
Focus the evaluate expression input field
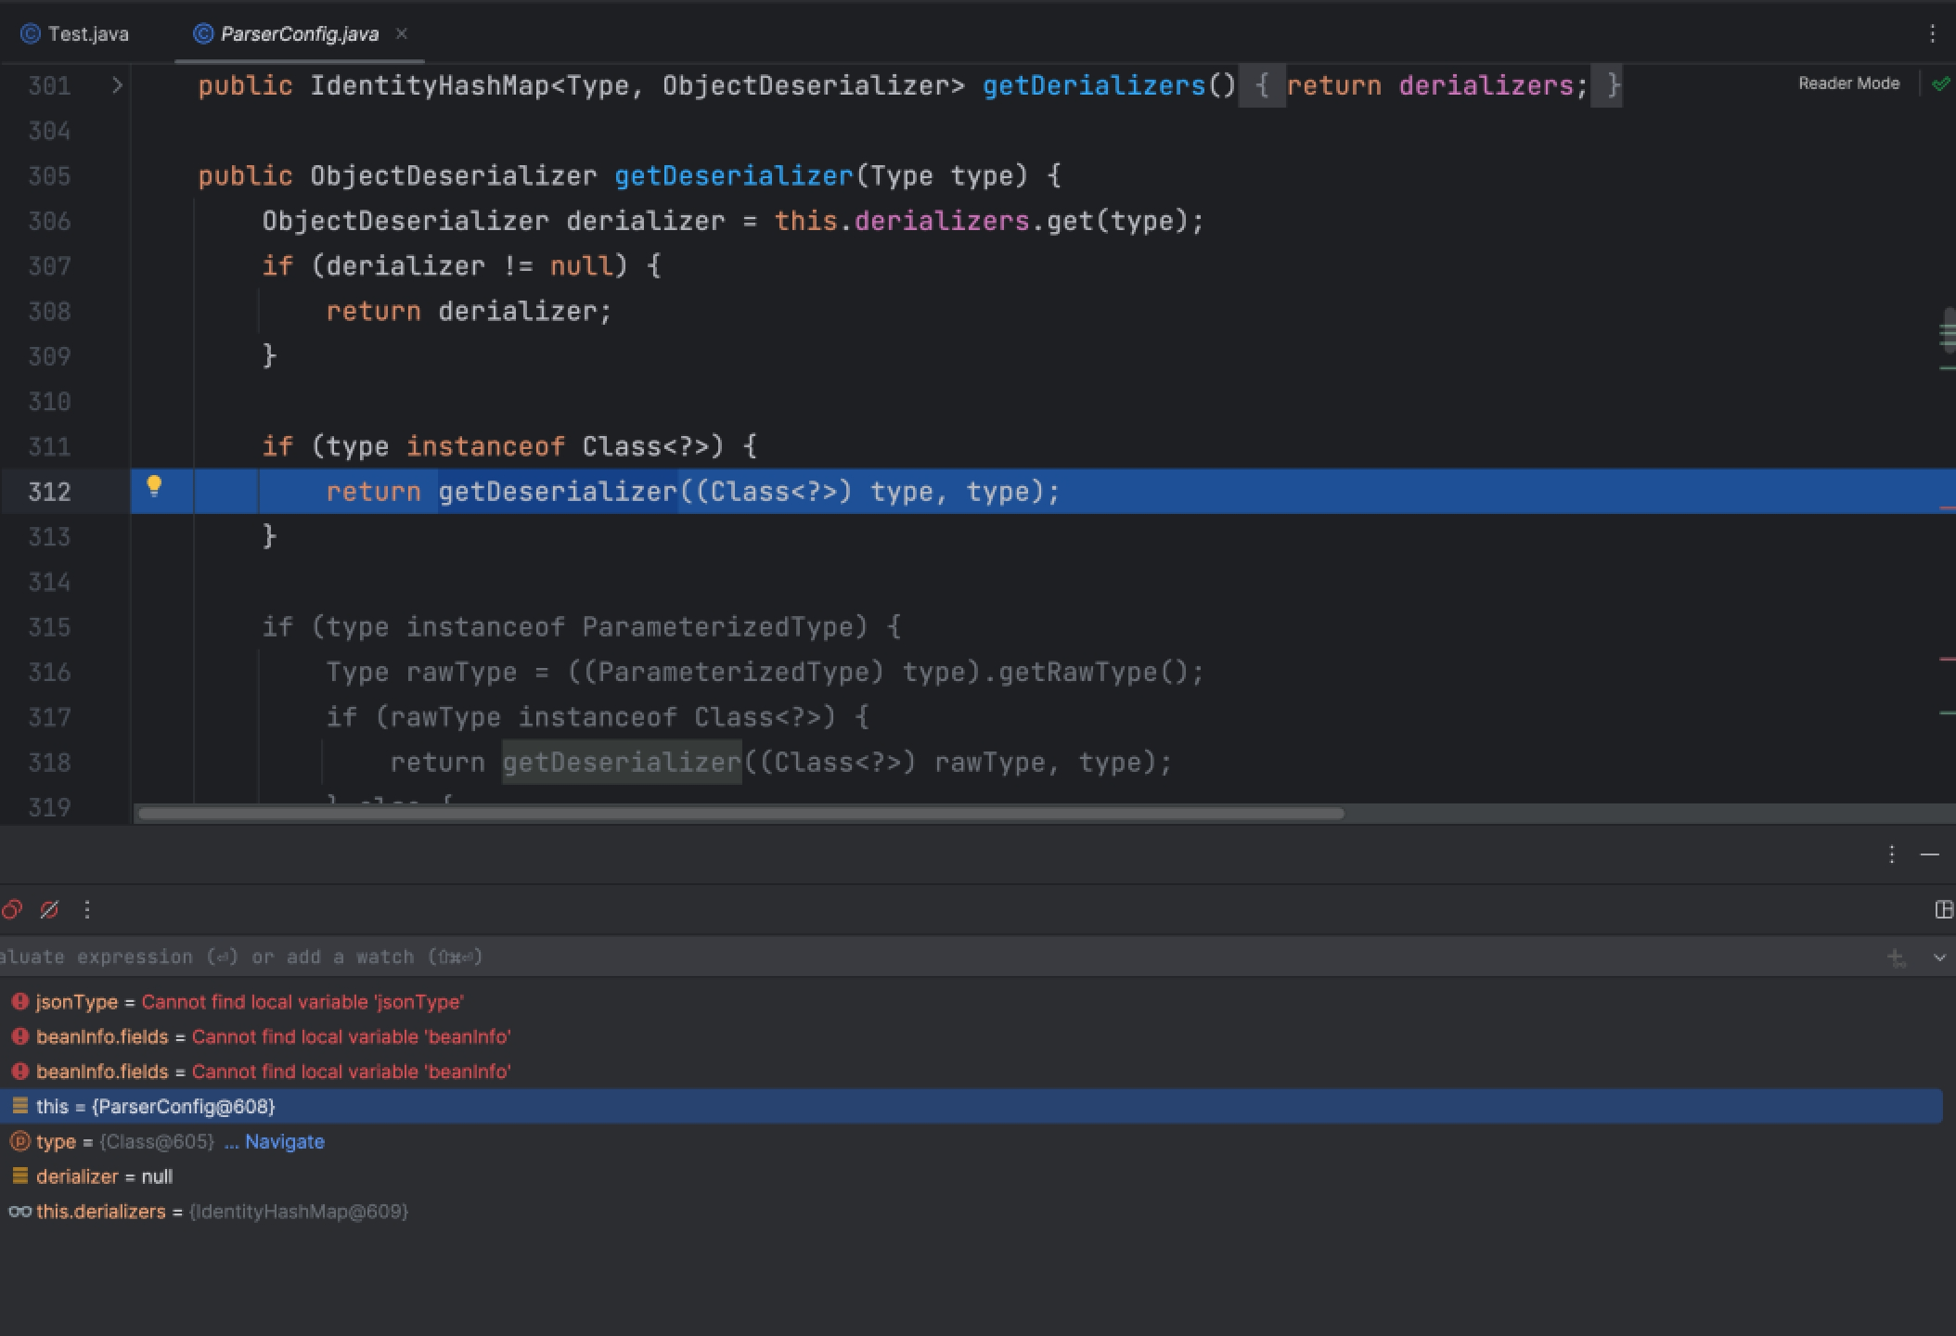(x=937, y=957)
